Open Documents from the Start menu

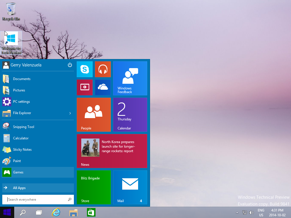[38, 79]
